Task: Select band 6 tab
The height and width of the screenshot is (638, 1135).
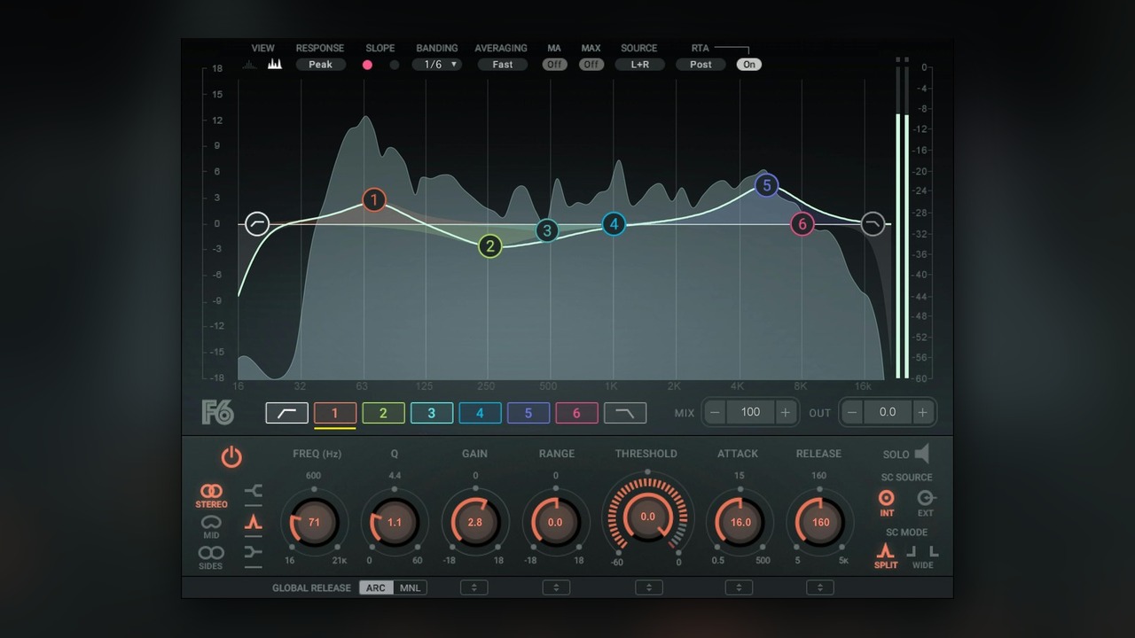Action: coord(576,413)
